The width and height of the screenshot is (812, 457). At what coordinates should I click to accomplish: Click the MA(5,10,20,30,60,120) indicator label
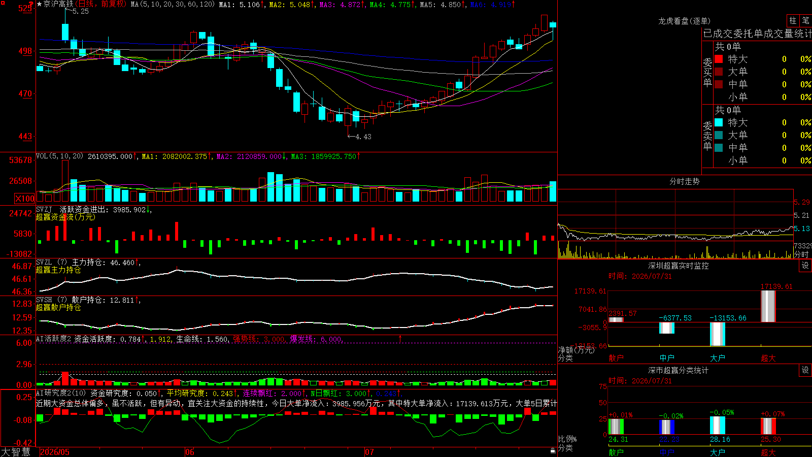(173, 5)
